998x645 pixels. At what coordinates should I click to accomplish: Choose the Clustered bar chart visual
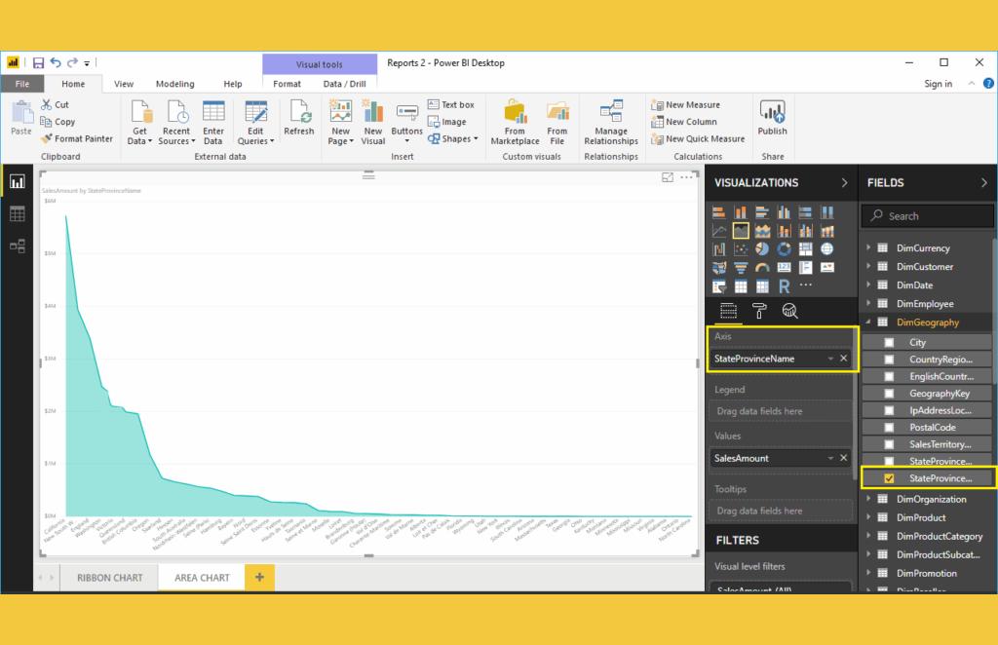[762, 212]
